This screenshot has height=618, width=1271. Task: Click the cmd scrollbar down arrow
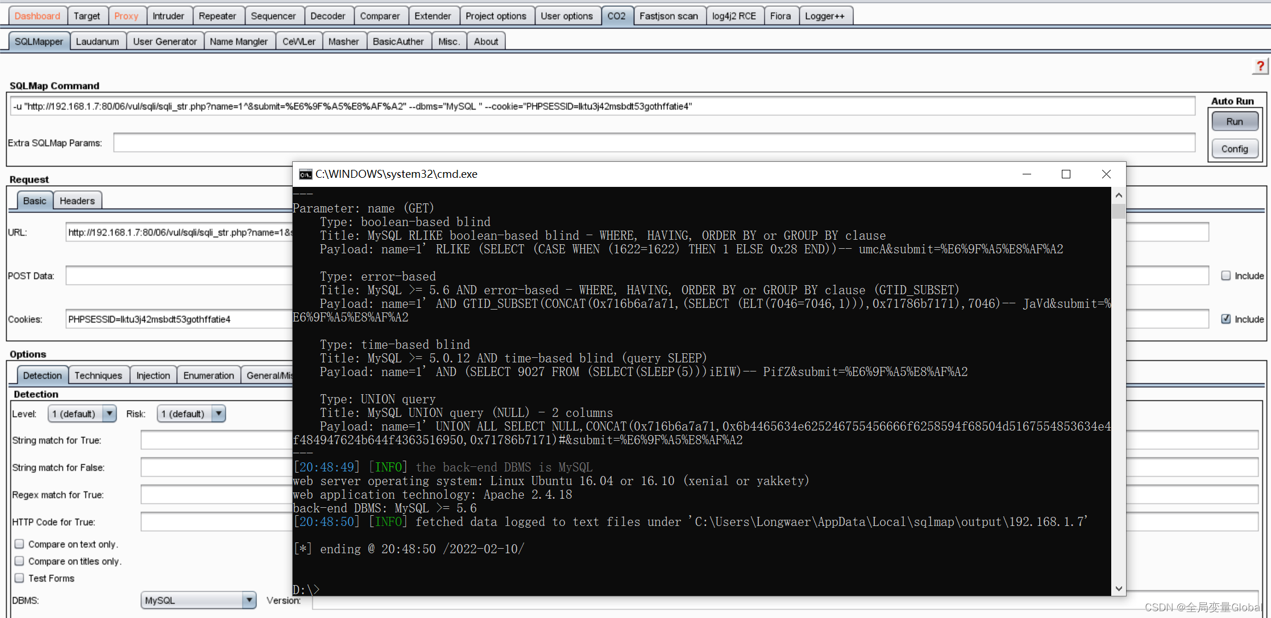tap(1119, 588)
